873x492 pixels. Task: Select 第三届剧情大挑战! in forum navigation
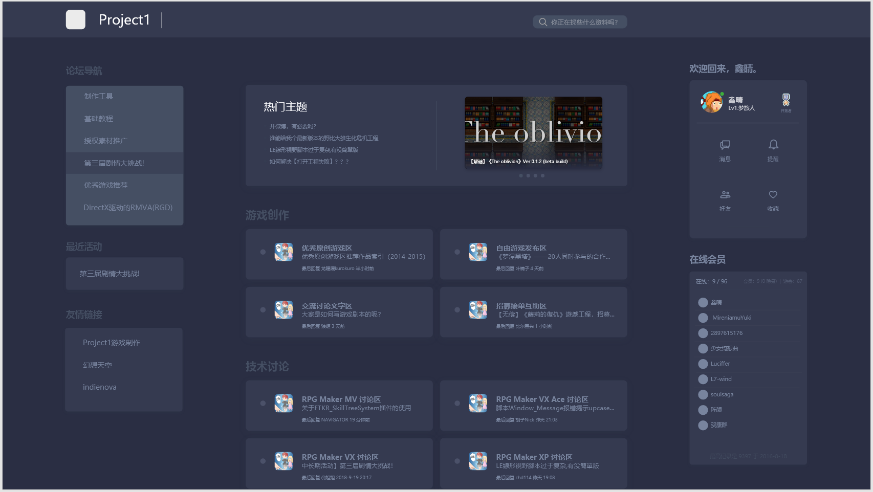[124, 163]
